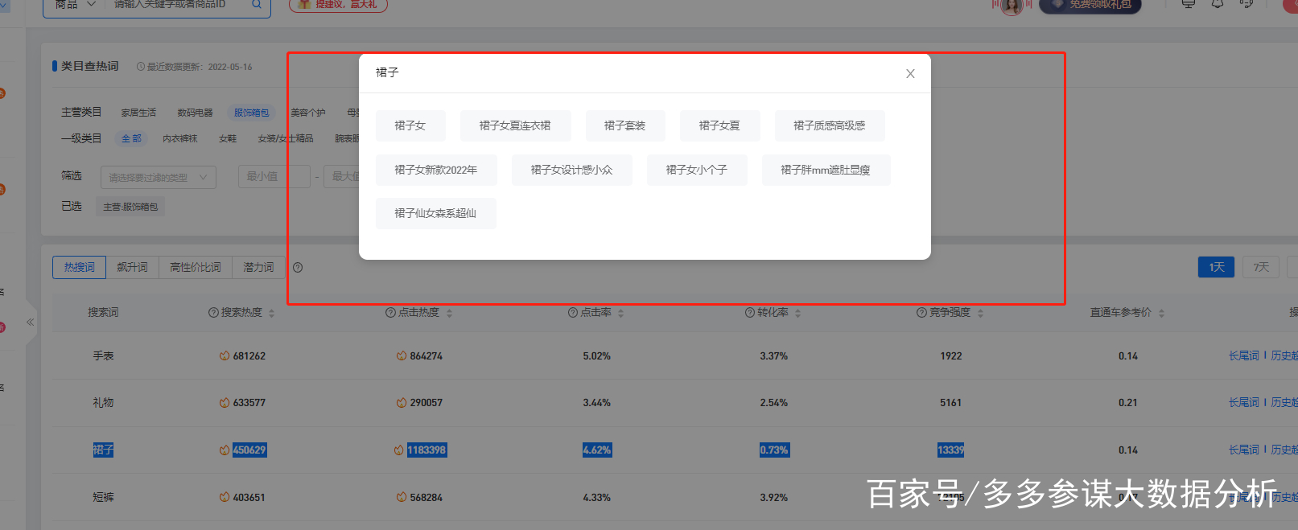The height and width of the screenshot is (530, 1298).
Task: Click the clock icon beside 最近数据更新
Action: (140, 67)
